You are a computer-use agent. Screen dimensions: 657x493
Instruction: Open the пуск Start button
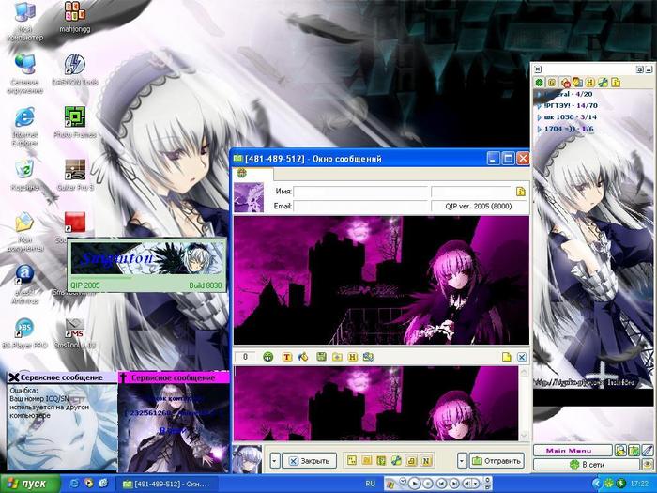tap(31, 484)
